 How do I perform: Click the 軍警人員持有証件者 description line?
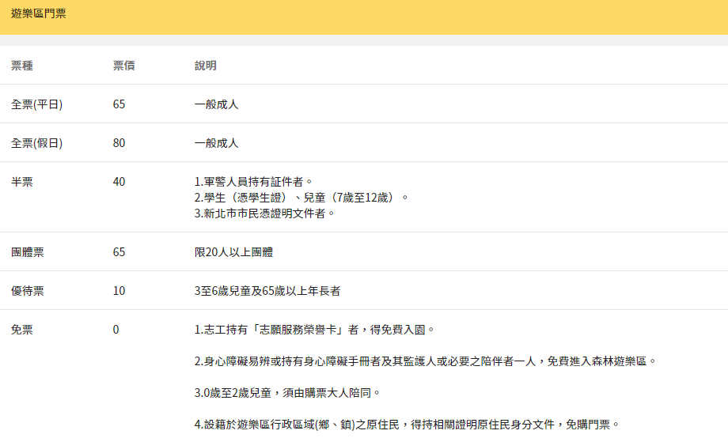tap(254, 182)
